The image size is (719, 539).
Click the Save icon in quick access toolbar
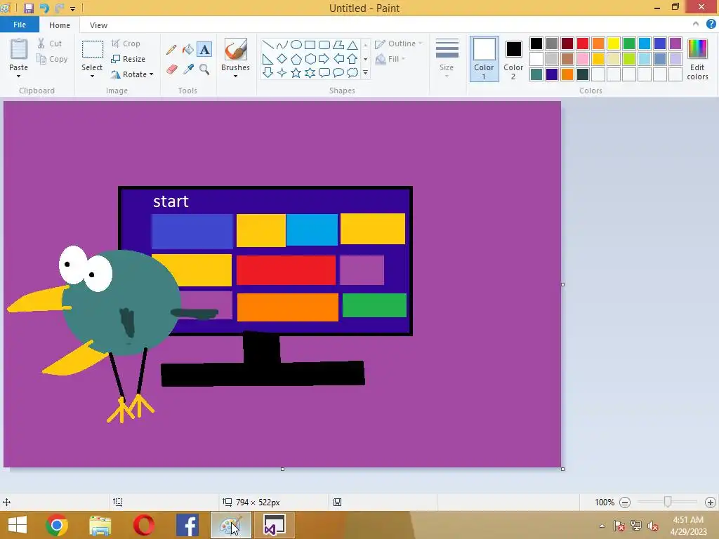click(28, 8)
